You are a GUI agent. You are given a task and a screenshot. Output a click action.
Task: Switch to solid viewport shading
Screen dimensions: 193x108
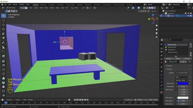click(x=150, y=8)
